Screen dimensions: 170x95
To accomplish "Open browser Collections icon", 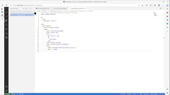I will (155, 5).
